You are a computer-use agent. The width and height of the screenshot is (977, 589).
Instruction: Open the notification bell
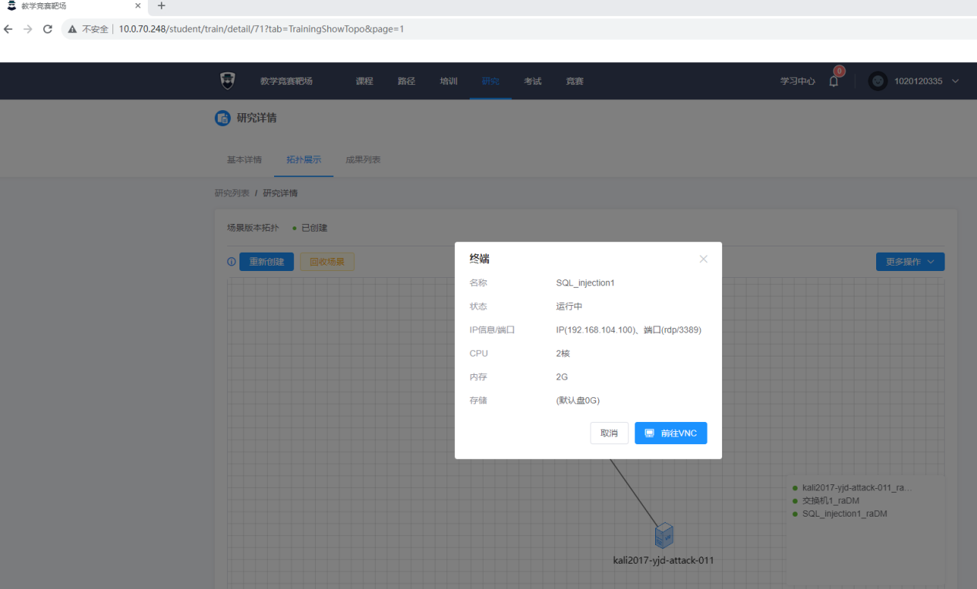tap(834, 81)
